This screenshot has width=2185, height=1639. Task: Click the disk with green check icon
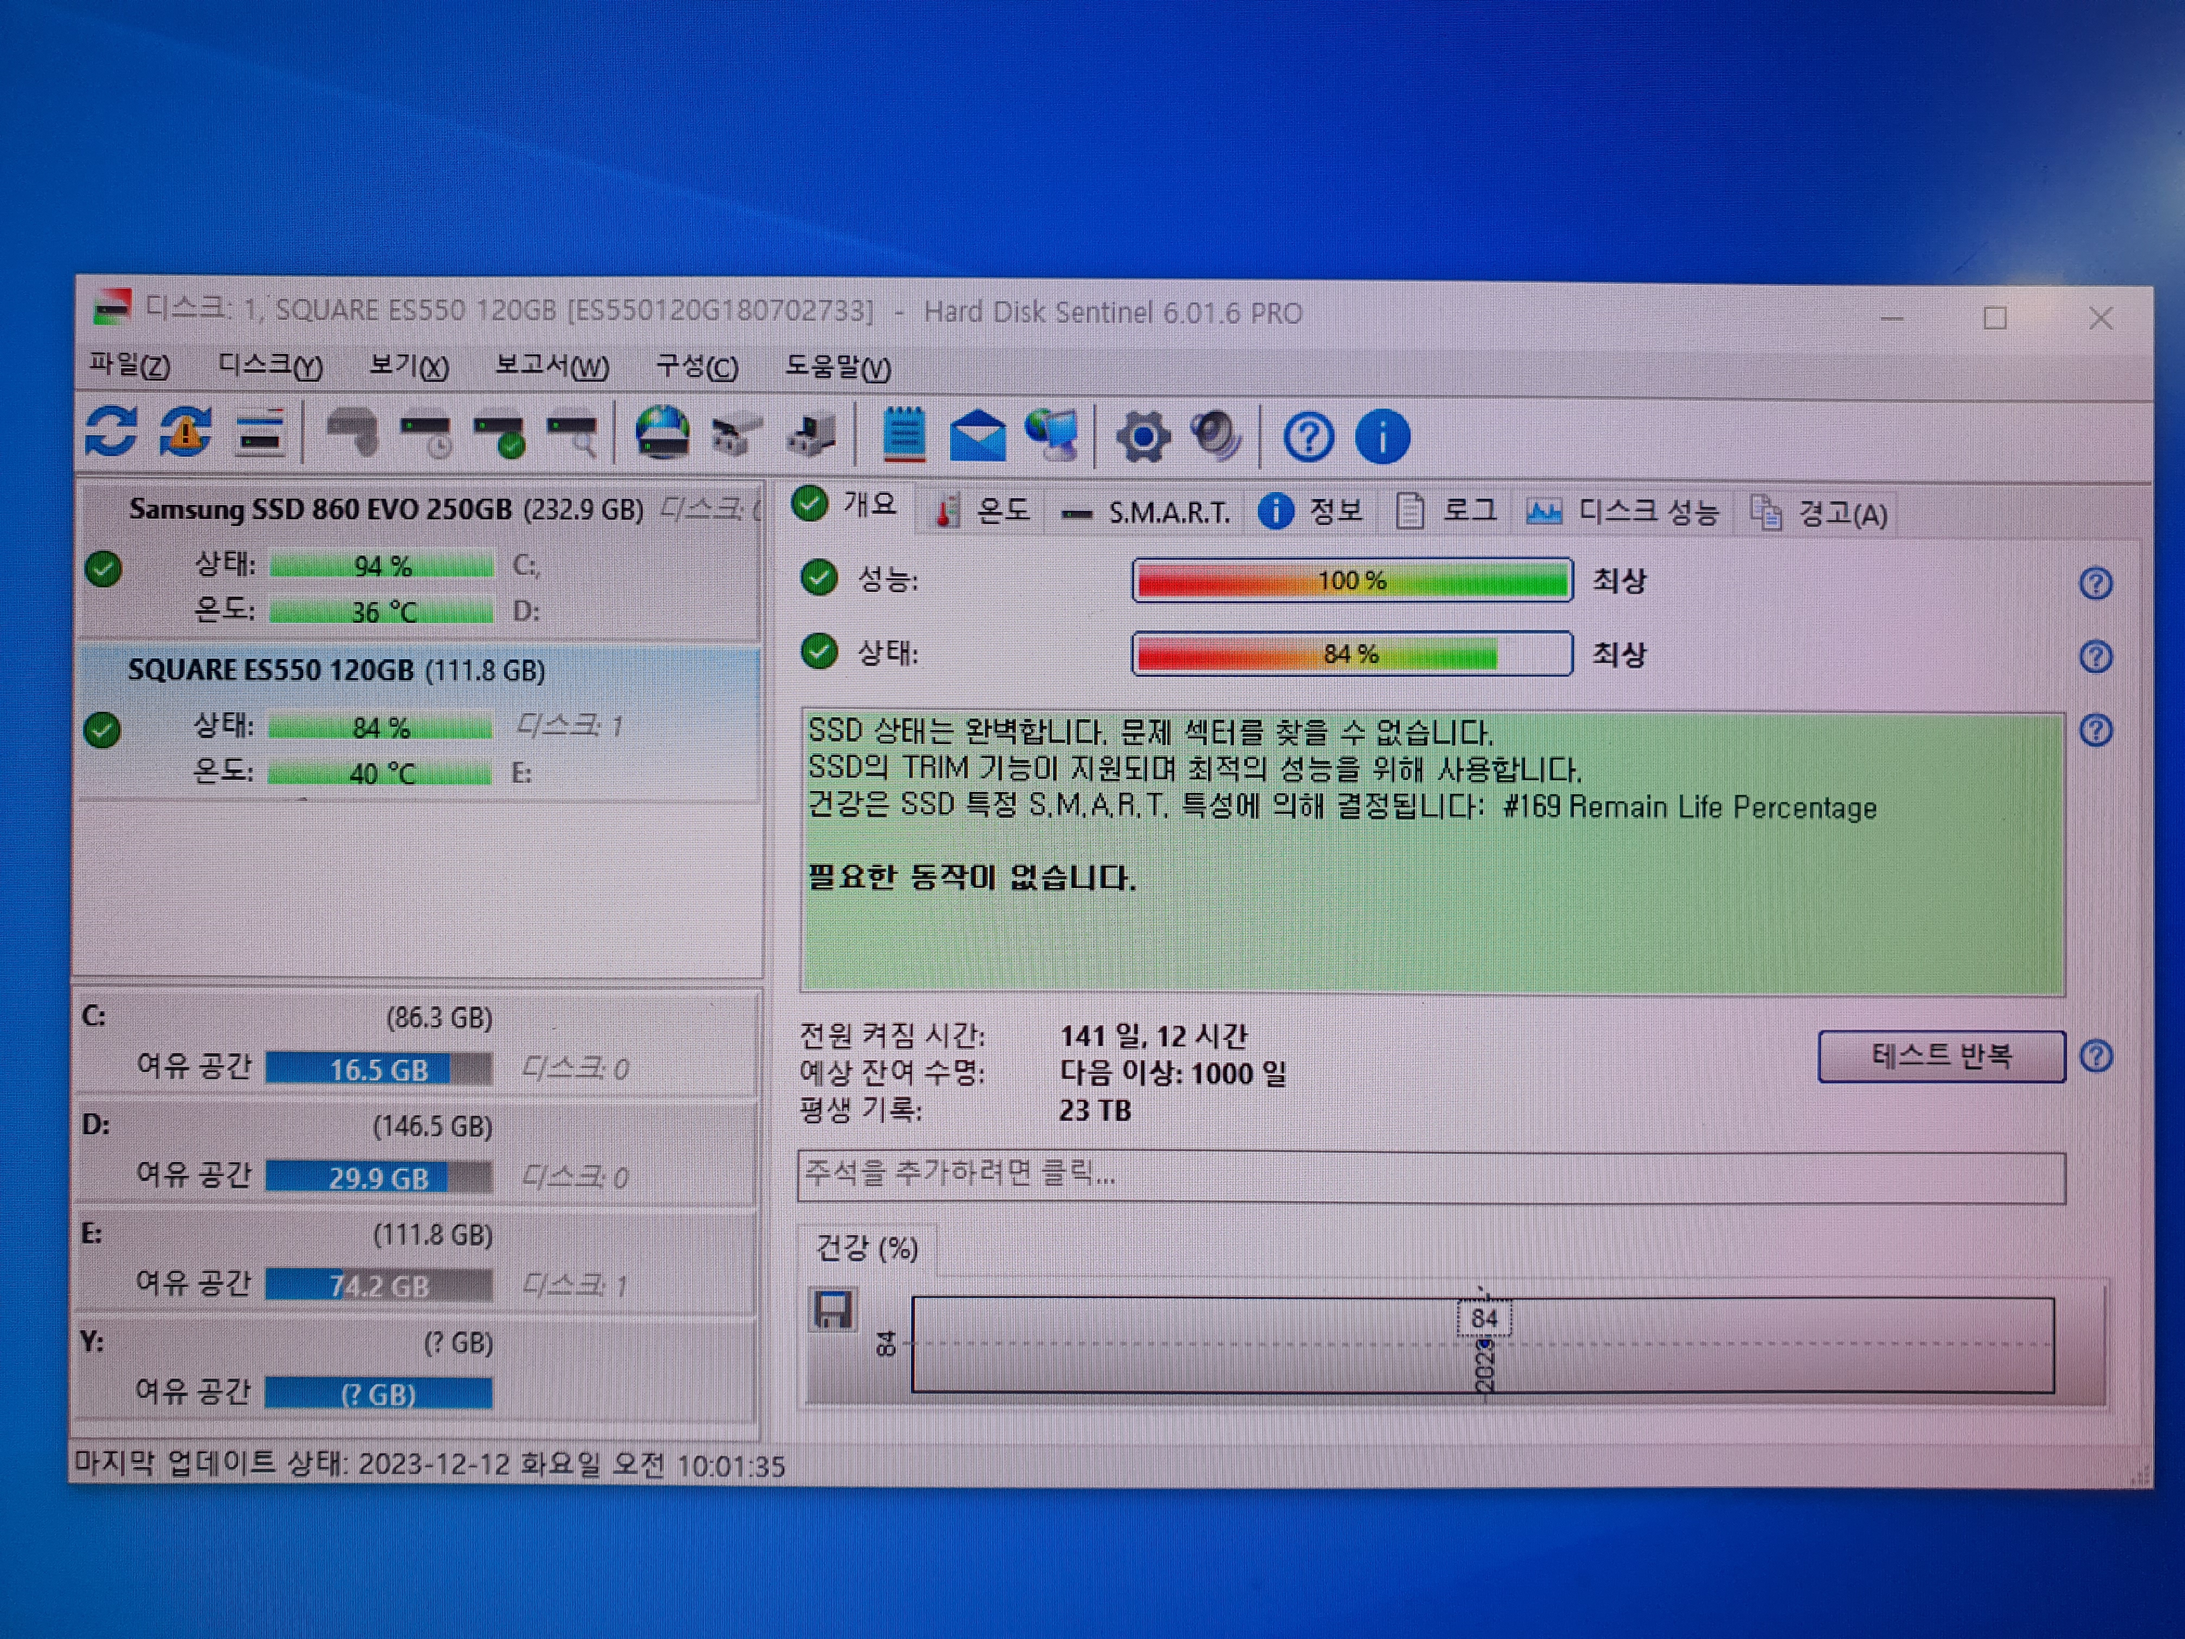tap(500, 435)
